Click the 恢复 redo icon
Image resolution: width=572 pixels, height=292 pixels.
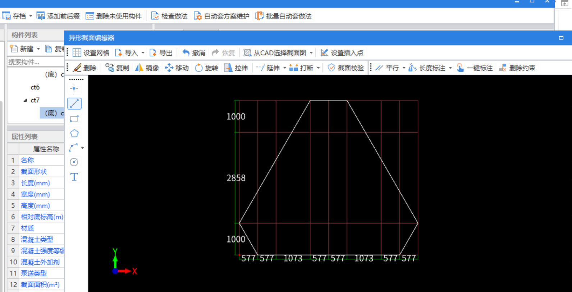tap(215, 53)
